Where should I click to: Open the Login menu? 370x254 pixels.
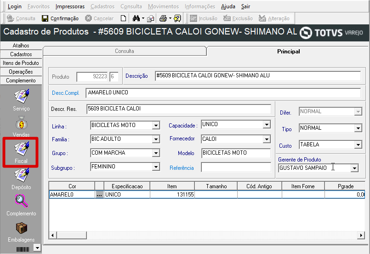pos(14,6)
